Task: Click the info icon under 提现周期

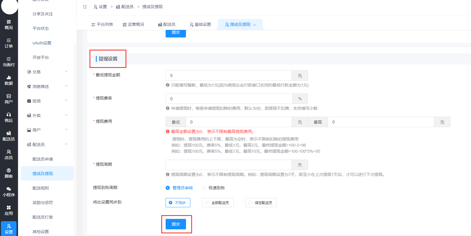Action: point(168,174)
